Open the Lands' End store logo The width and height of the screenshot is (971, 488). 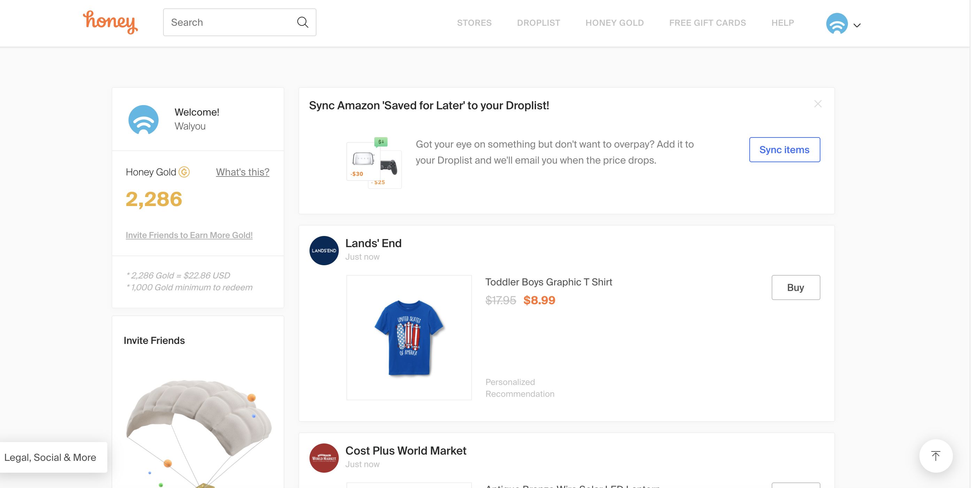pyautogui.click(x=323, y=250)
